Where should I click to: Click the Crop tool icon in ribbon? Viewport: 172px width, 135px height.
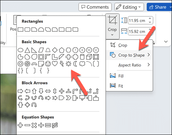pos(113,20)
